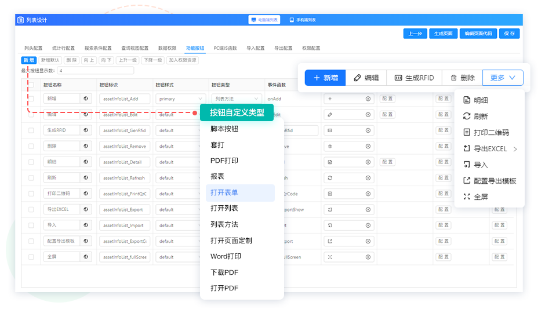Click the 加入权限资源 toolbar button
The image size is (545, 313).
(x=183, y=60)
